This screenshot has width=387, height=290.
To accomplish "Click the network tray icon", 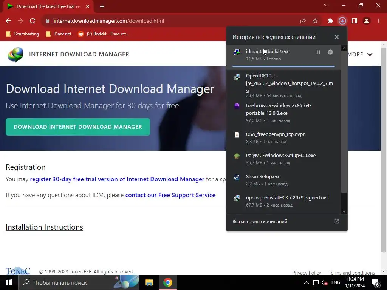I will [316, 282].
